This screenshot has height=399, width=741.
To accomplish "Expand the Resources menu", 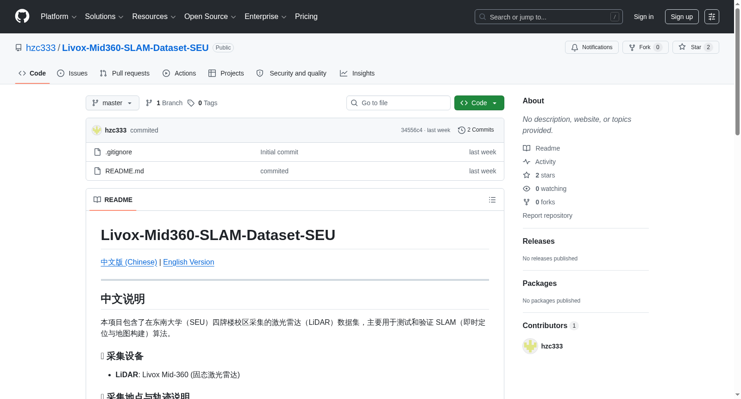I will coord(154,17).
